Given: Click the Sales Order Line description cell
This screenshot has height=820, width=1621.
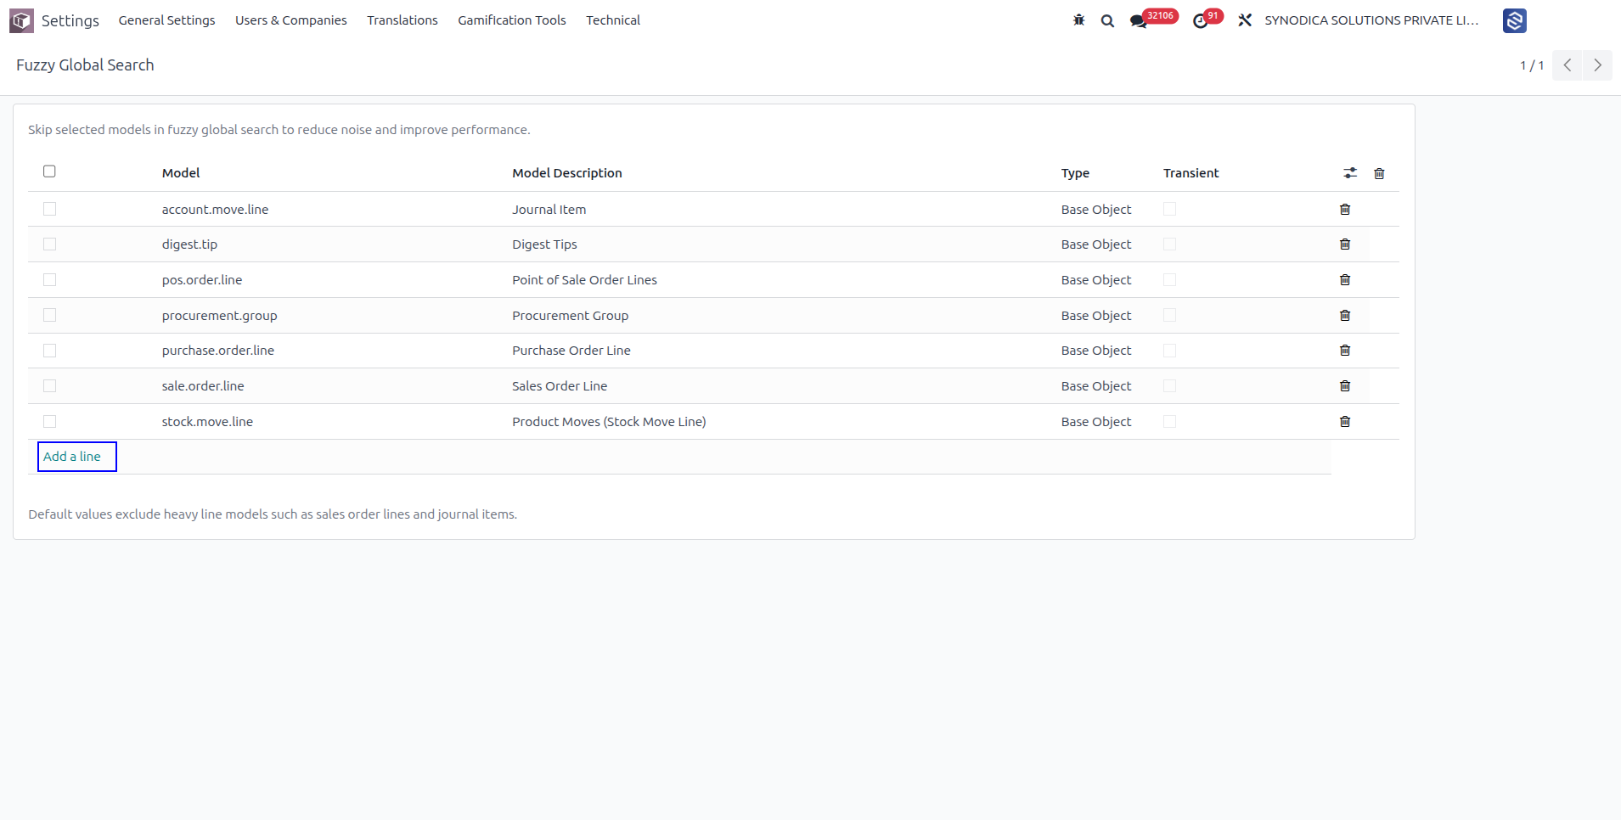Looking at the screenshot, I should coord(560,386).
